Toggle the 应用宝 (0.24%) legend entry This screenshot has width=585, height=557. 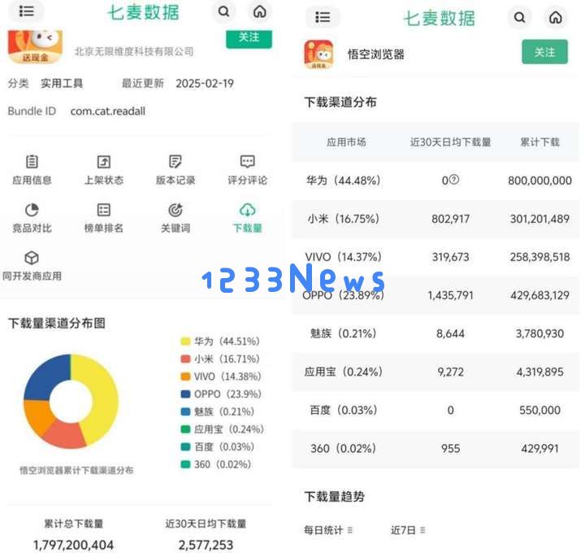click(x=223, y=429)
